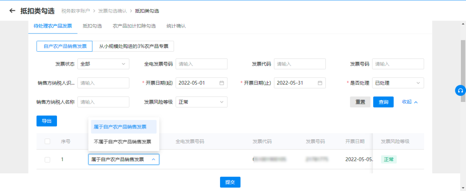Viewport: 466px width, 191px height.
Task: Open the headset customer service icon
Action: click(x=460, y=91)
